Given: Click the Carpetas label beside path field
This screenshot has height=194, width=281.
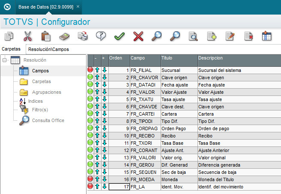Looking at the screenshot, I should pos(11,49).
